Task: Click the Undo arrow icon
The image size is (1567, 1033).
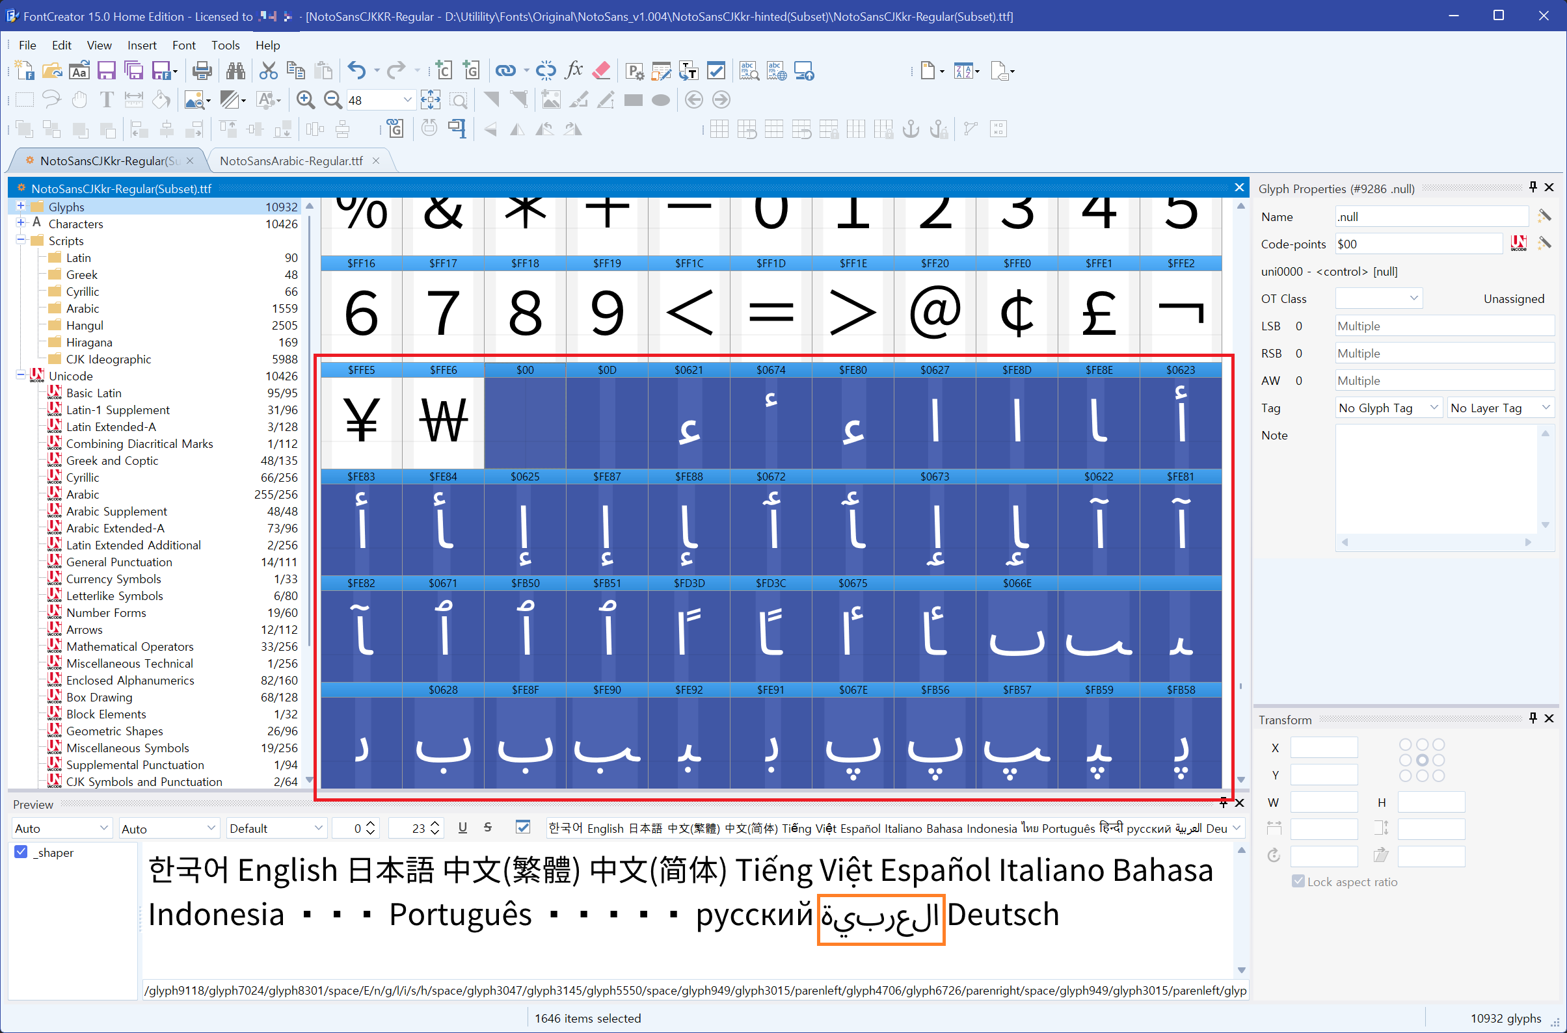Action: pos(356,70)
